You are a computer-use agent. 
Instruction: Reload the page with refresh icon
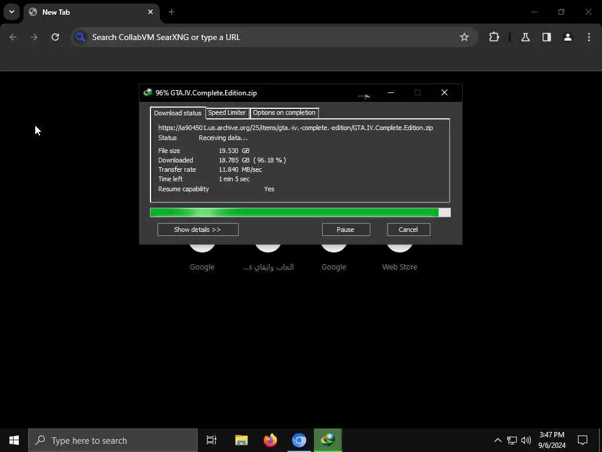click(55, 37)
